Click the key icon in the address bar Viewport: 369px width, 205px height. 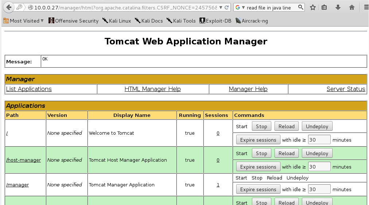[20, 7]
